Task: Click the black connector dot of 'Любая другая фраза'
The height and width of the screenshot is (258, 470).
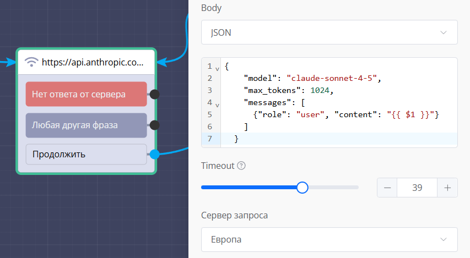Action: coord(155,125)
